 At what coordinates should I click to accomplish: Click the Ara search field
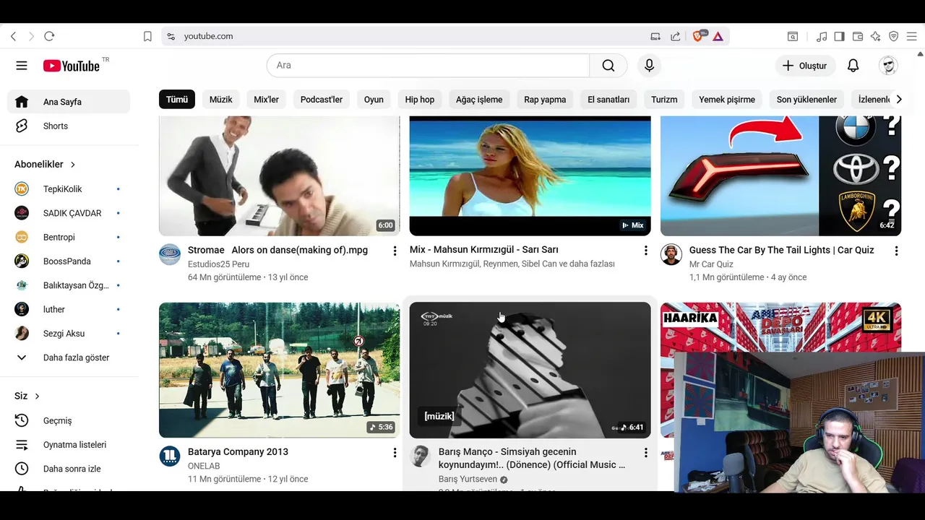[x=429, y=66]
